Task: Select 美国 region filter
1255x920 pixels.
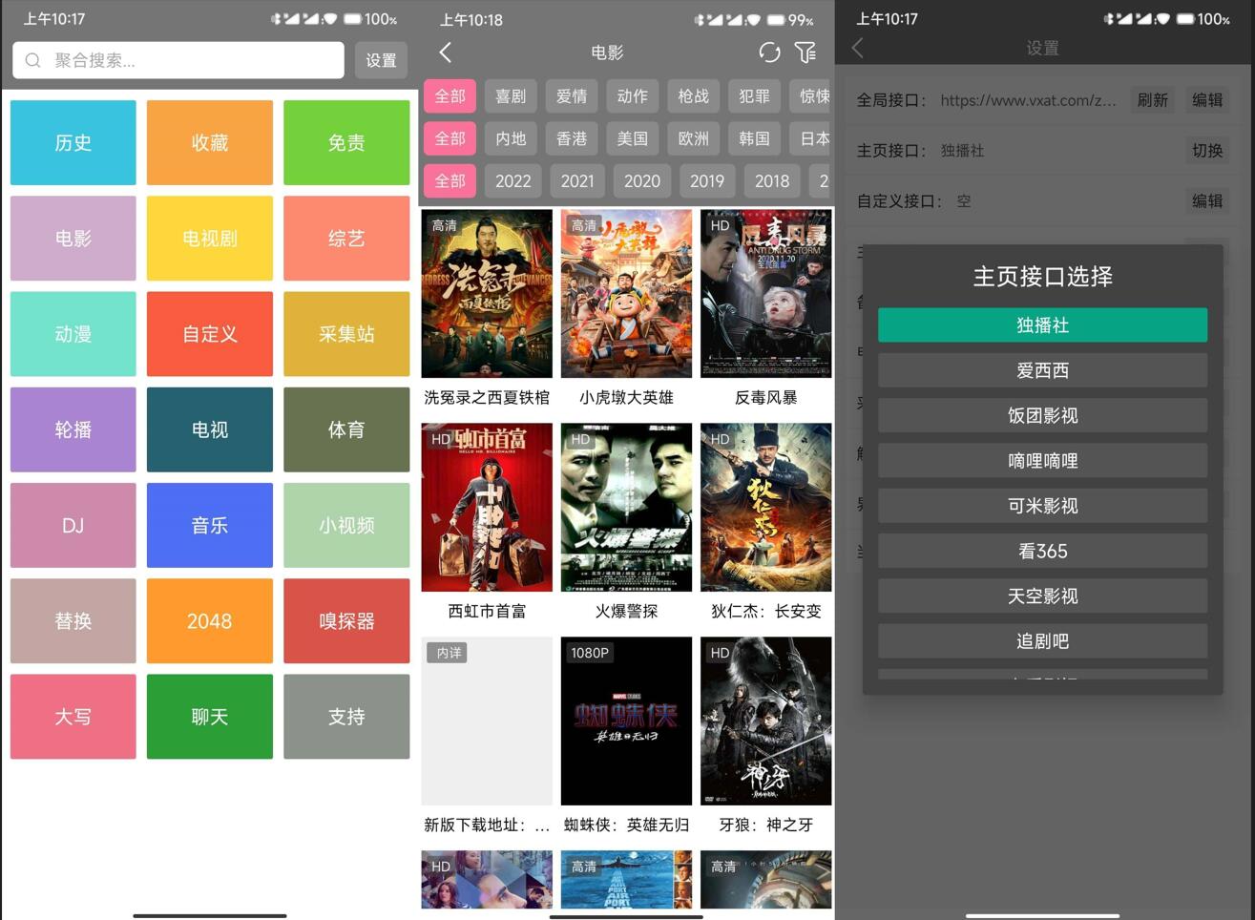Action: click(x=632, y=138)
